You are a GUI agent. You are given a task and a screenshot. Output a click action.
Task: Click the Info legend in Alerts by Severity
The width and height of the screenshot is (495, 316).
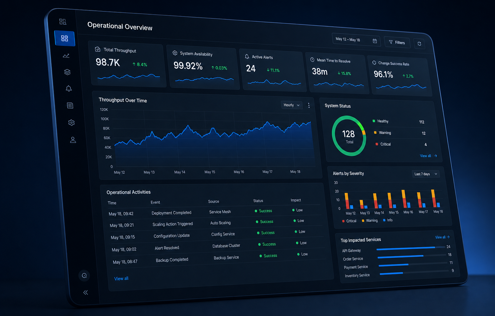point(388,220)
